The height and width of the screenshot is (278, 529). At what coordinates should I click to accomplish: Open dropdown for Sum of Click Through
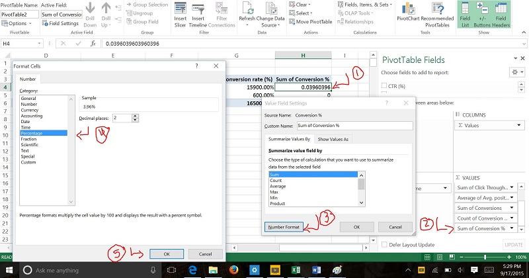click(512, 187)
